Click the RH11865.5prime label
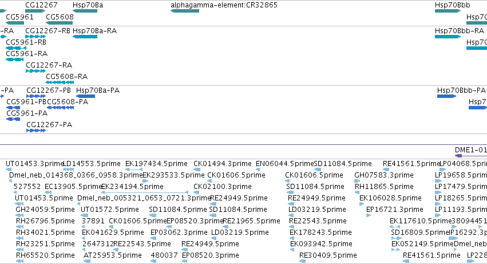The width and height of the screenshot is (487, 264). point(384,187)
